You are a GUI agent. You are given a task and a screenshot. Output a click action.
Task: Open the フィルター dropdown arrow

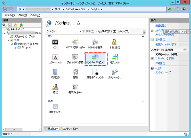80,31
